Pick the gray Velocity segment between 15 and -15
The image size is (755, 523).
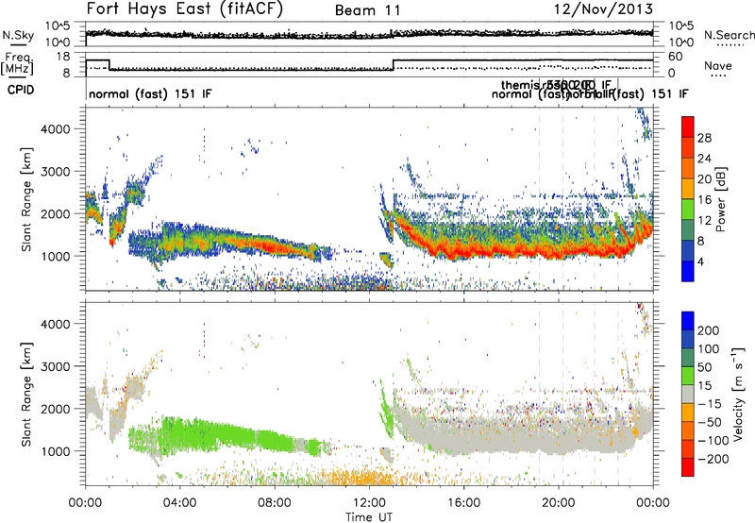pyautogui.click(x=688, y=394)
